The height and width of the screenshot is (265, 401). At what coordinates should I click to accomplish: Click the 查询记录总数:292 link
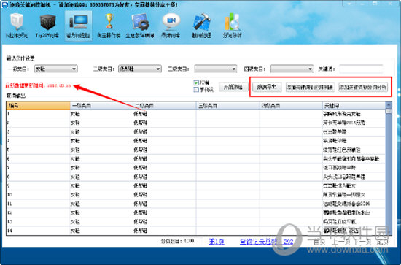coord(266,241)
